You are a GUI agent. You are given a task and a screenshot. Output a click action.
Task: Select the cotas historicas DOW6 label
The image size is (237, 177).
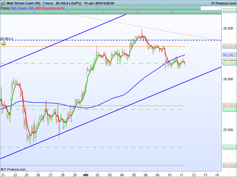pyautogui.click(x=52, y=12)
